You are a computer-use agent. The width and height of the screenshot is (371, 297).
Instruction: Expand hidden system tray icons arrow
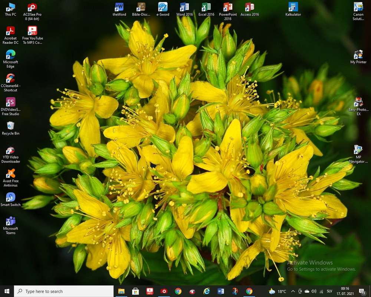point(293,291)
